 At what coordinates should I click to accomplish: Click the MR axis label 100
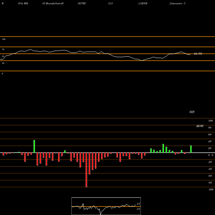pos(210,121)
